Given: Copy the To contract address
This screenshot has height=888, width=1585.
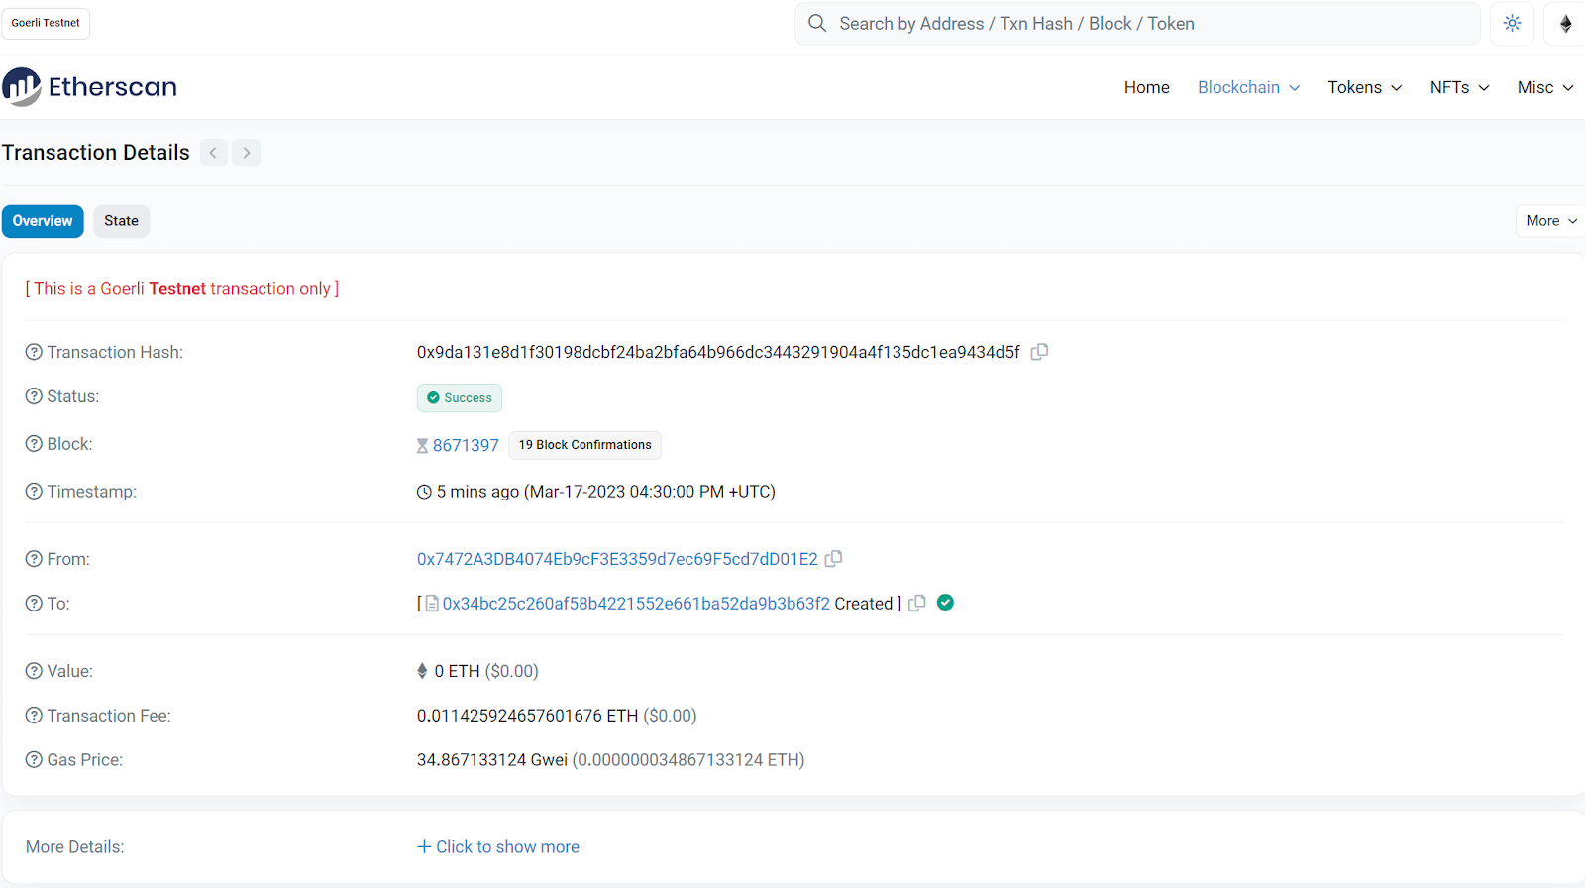Looking at the screenshot, I should coord(917,603).
